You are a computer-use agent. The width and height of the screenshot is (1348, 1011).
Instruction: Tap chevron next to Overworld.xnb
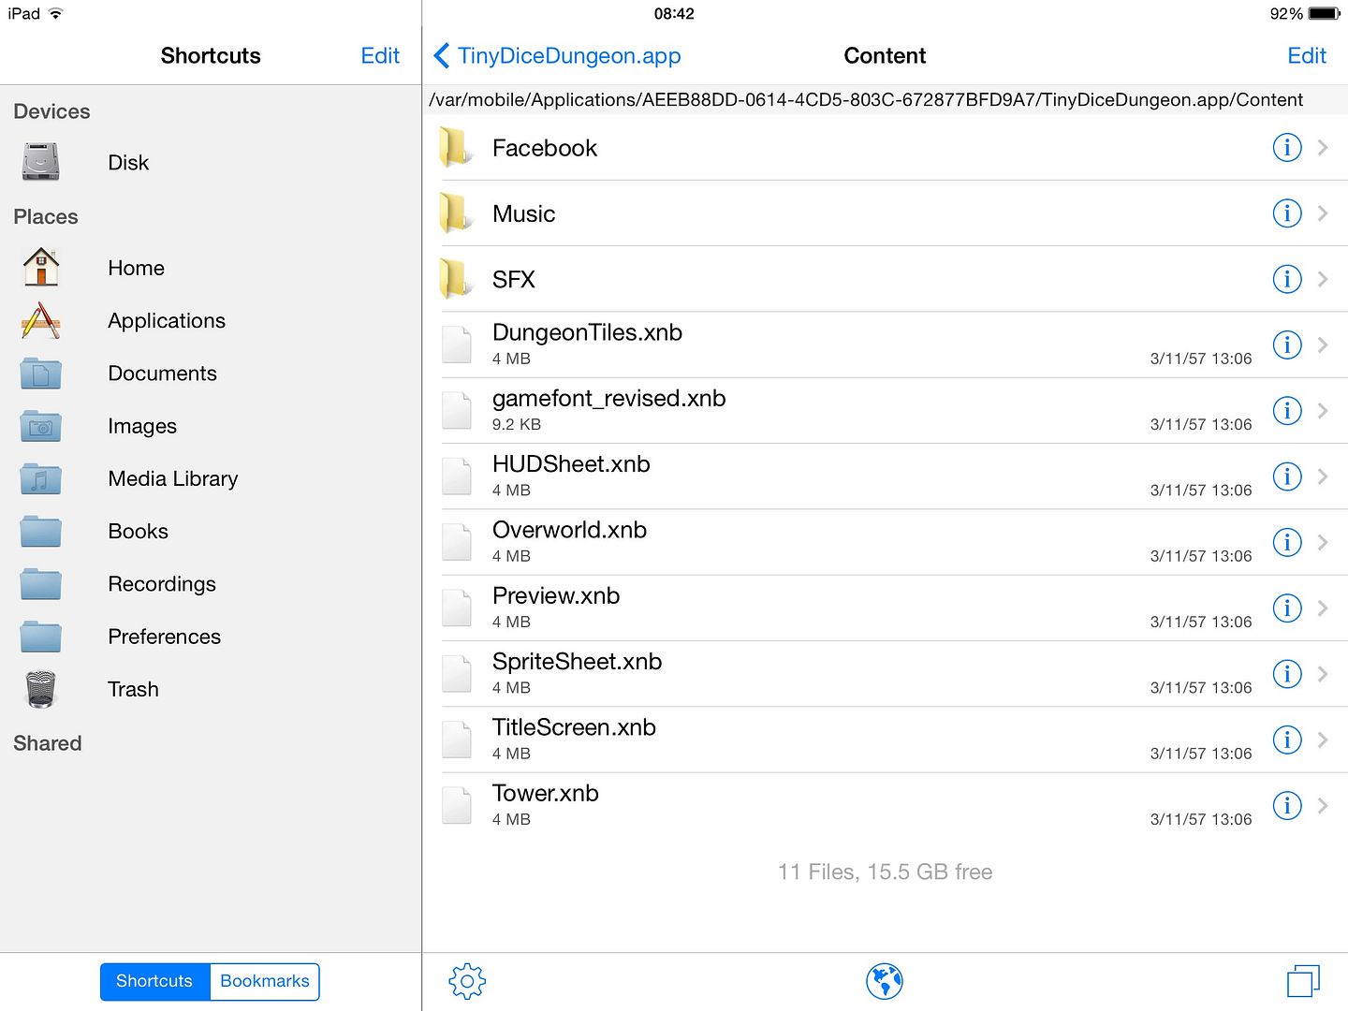point(1323,543)
